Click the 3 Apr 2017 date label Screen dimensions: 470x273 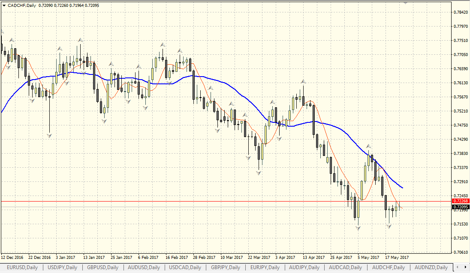pos(285,258)
